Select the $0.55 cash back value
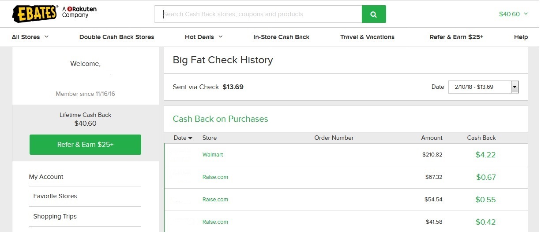Image resolution: width=541 pixels, height=233 pixels. click(x=486, y=200)
